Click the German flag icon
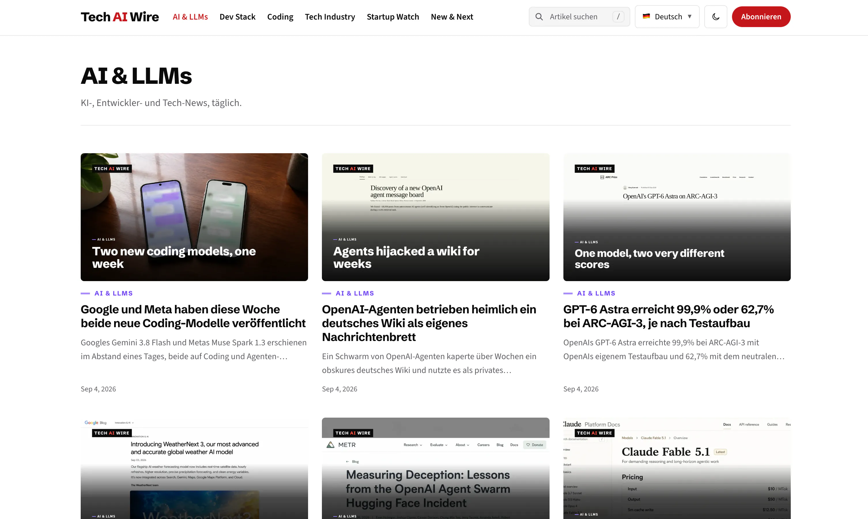This screenshot has width=868, height=519. [x=646, y=16]
